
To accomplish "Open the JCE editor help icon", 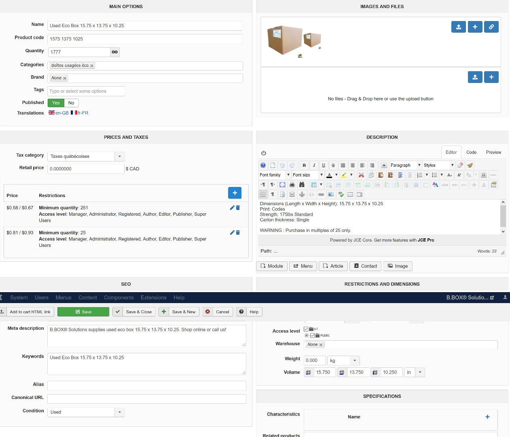I will [263, 165].
